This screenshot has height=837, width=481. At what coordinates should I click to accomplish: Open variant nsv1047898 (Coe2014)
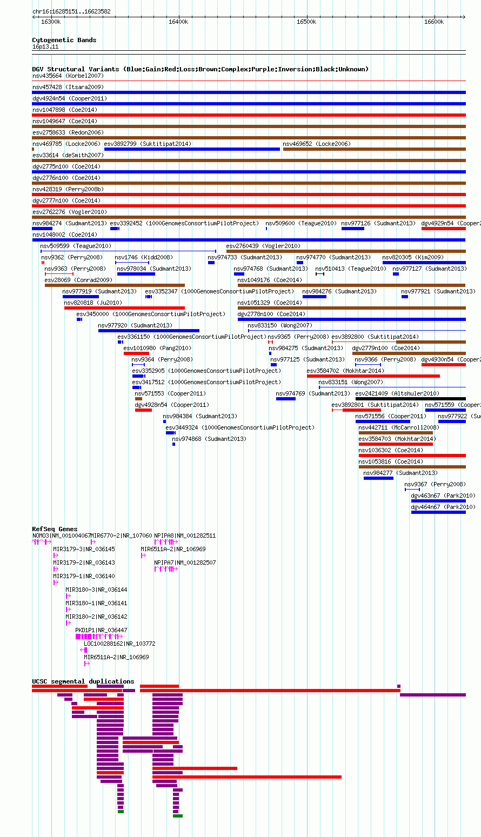point(65,110)
